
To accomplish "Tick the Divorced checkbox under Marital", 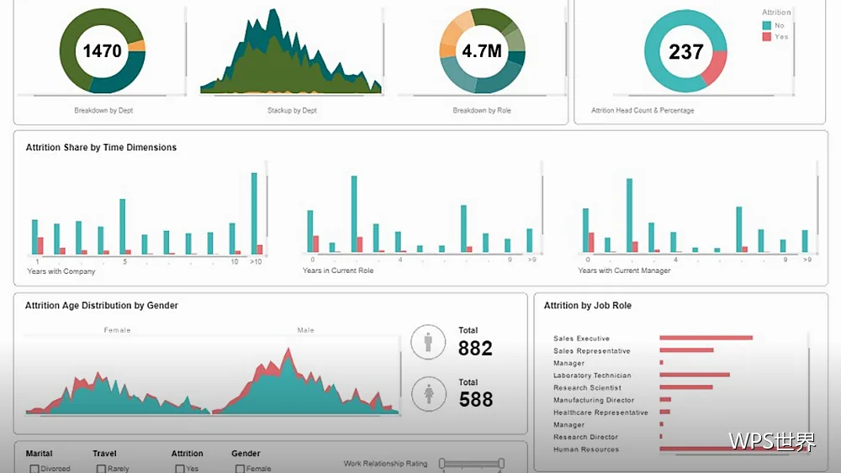I will [x=34, y=469].
